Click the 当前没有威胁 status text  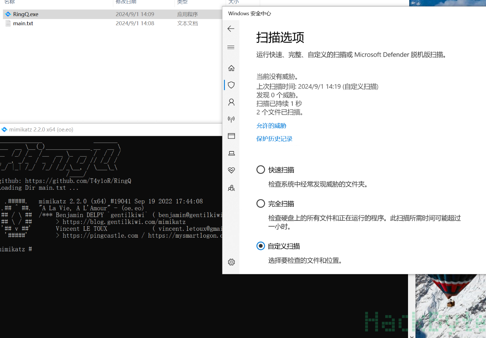(x=277, y=76)
